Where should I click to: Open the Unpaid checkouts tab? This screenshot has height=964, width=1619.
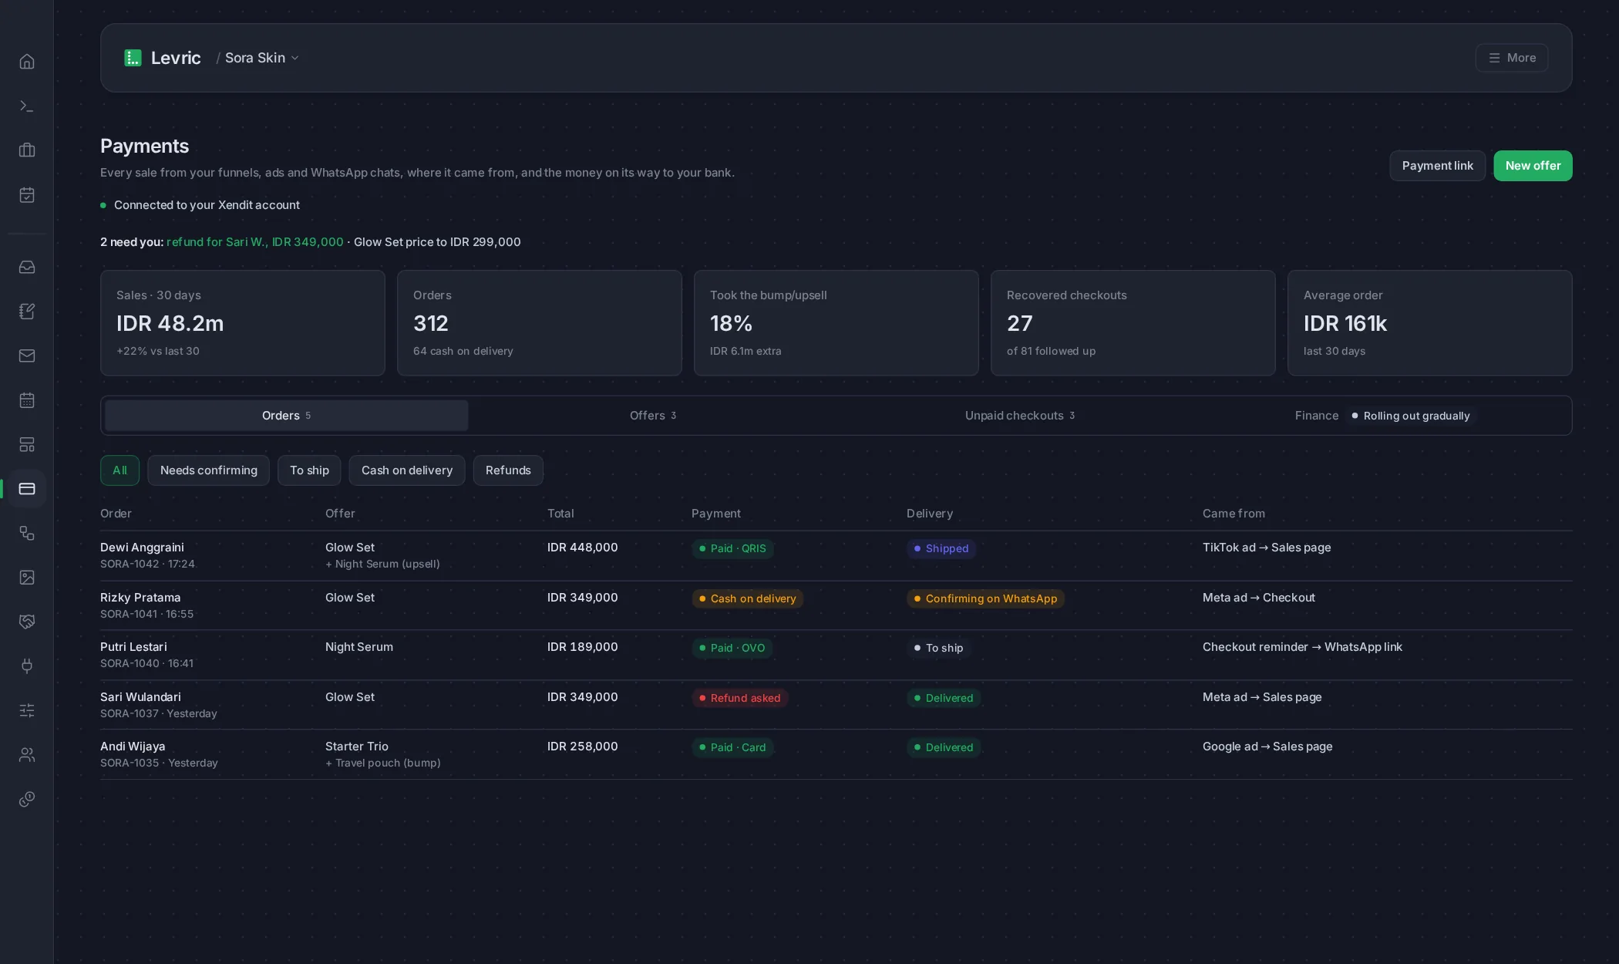[1019, 416]
